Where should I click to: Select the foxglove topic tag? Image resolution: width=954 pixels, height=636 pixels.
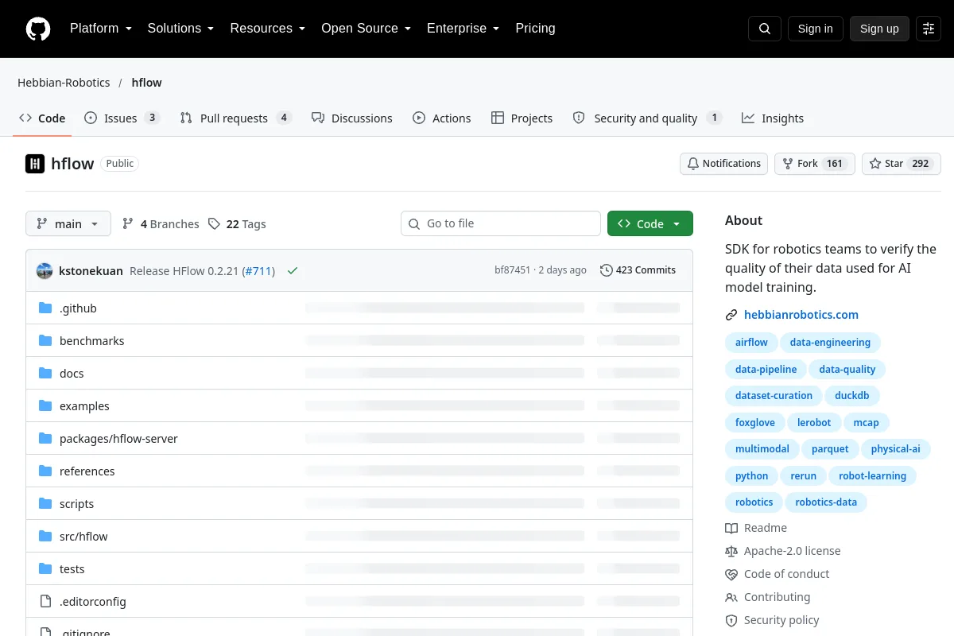click(x=755, y=423)
